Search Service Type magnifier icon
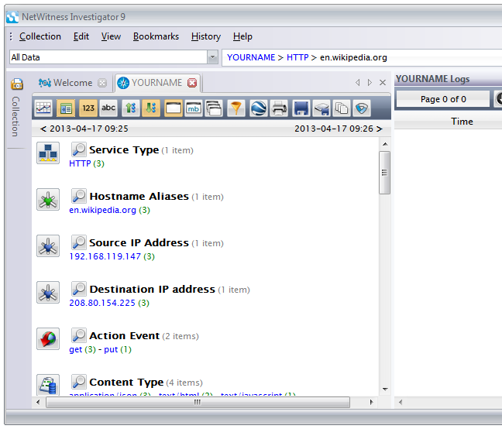The image size is (502, 429). coord(78,149)
